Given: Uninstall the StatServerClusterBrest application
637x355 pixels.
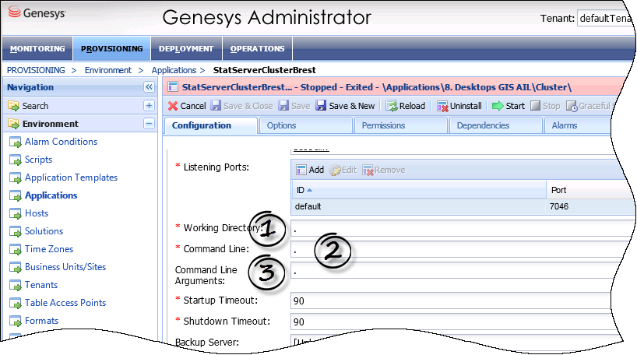Looking at the screenshot, I should click(x=459, y=106).
